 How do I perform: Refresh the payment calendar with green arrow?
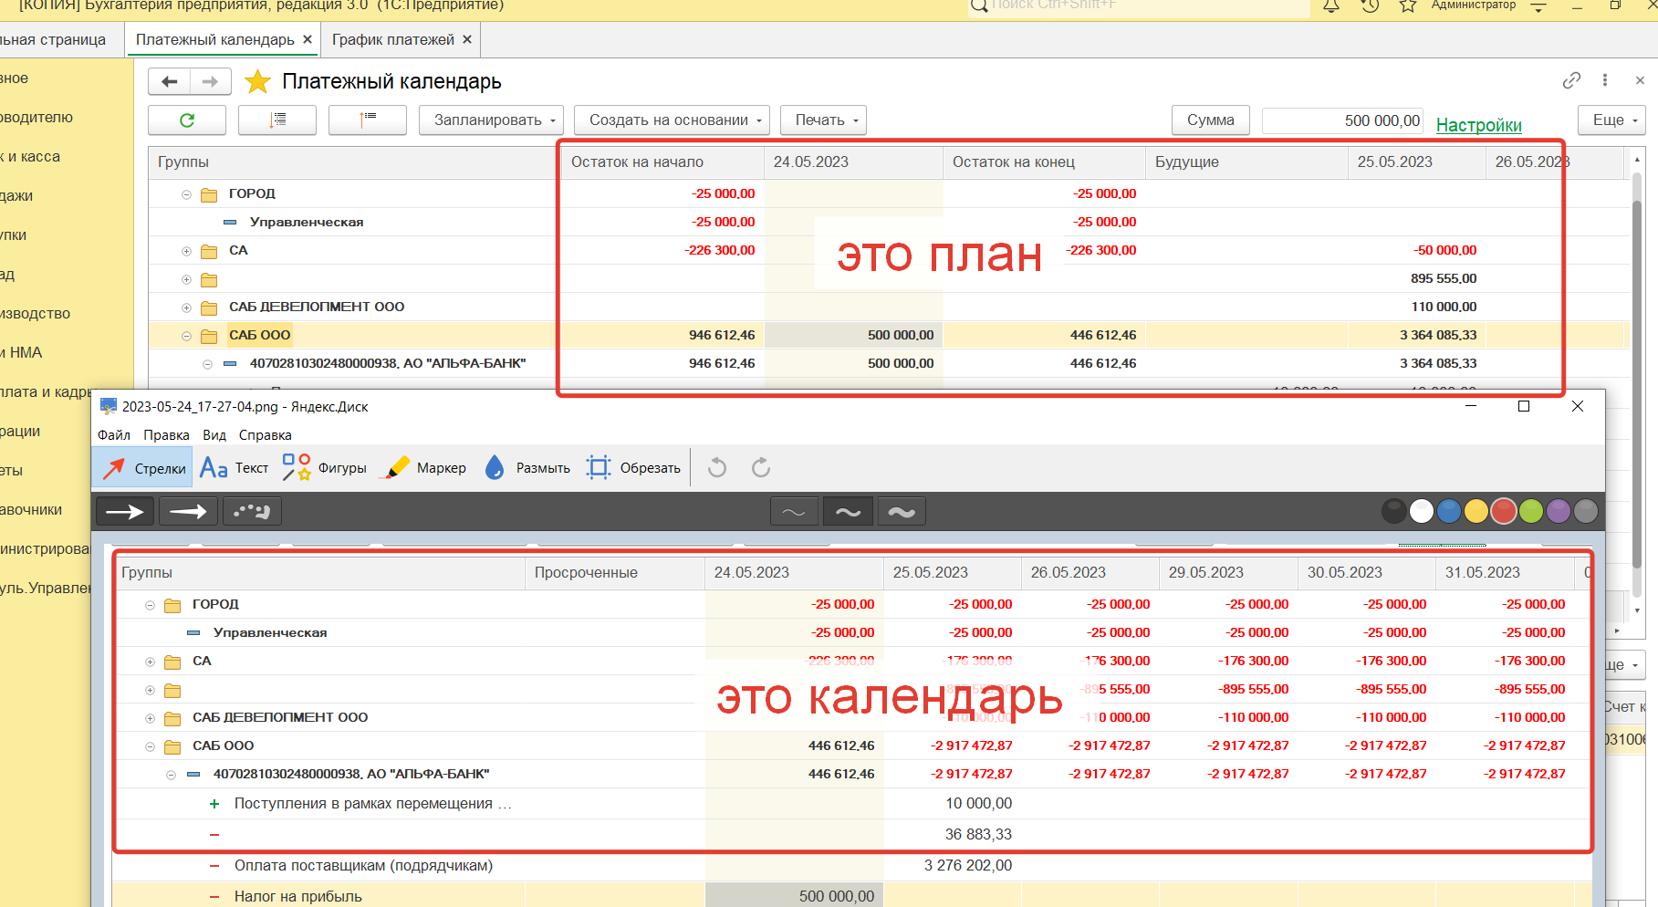pyautogui.click(x=187, y=120)
